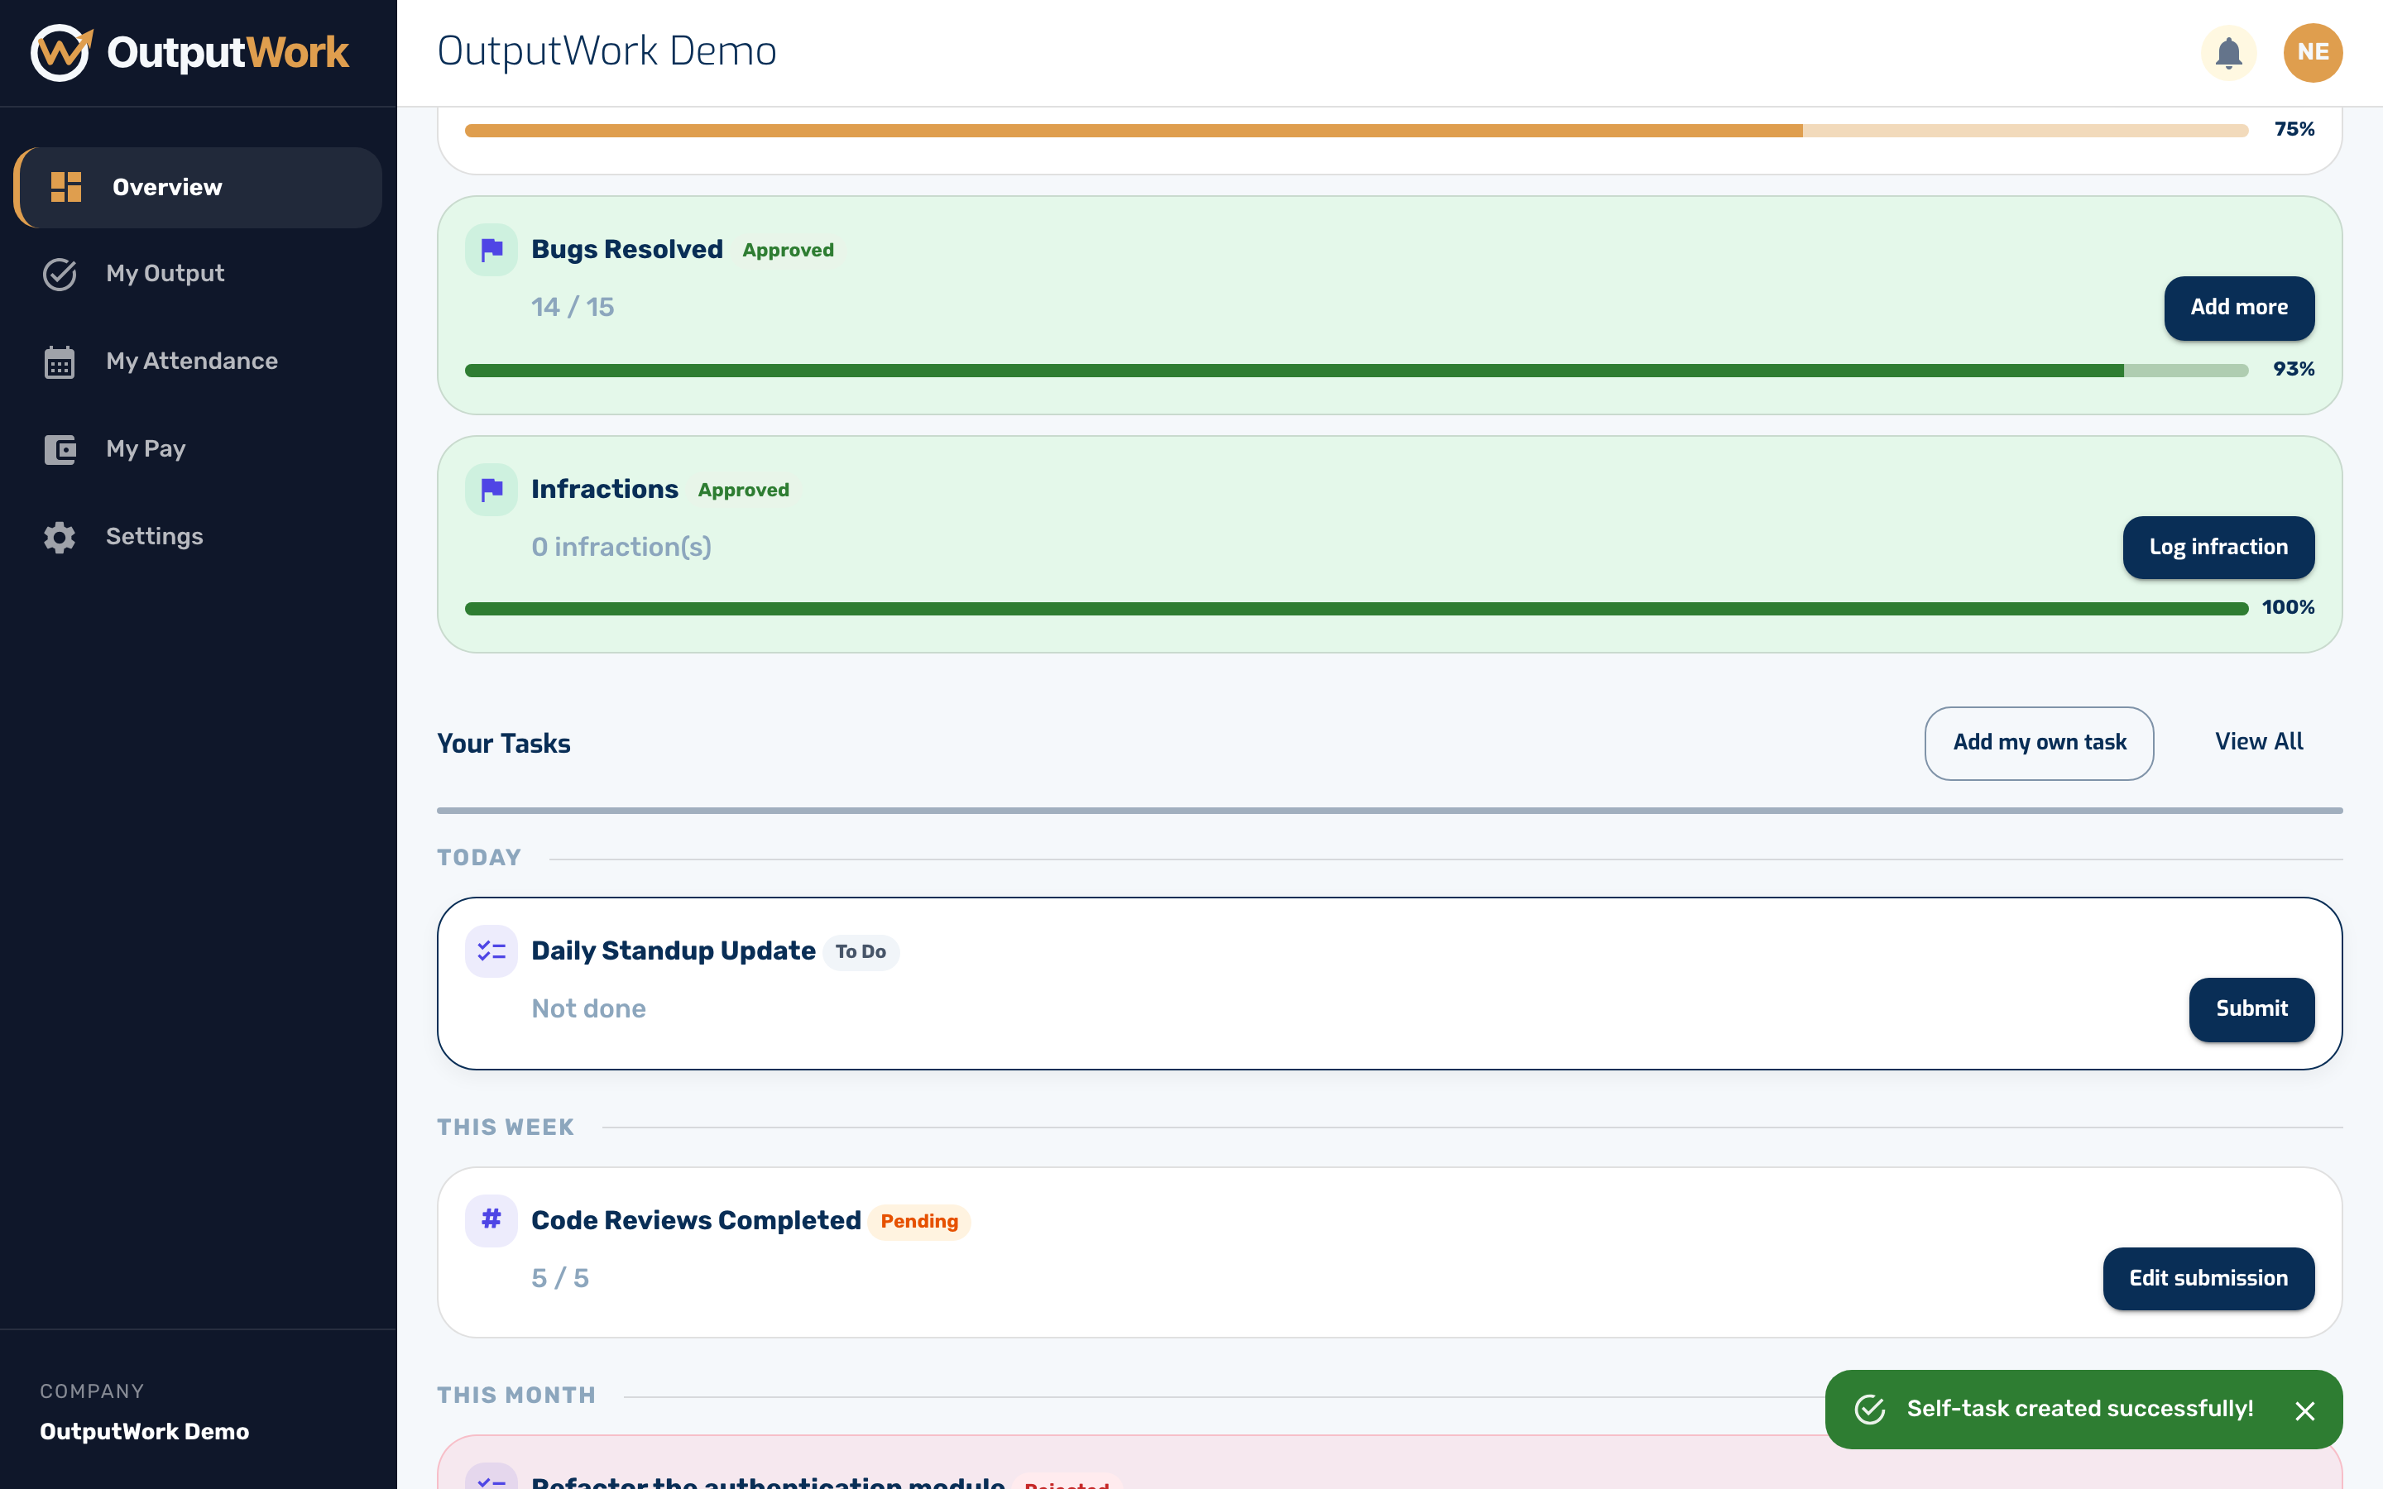Click the OutputWork logo icon

pyautogui.click(x=61, y=52)
